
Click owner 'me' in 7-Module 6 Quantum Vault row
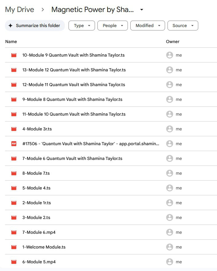(179, 158)
